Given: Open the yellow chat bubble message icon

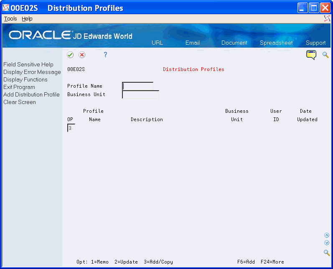Looking at the screenshot, I should 311,55.
